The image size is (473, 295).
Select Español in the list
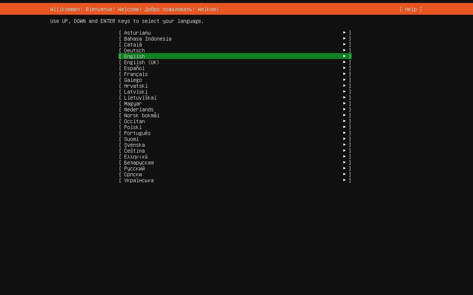pyautogui.click(x=134, y=68)
